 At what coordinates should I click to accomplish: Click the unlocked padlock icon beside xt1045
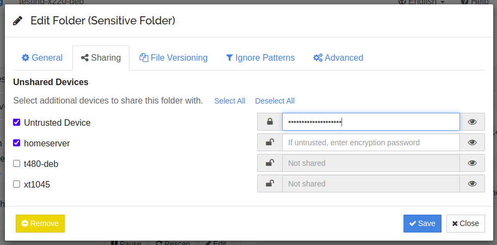270,184
